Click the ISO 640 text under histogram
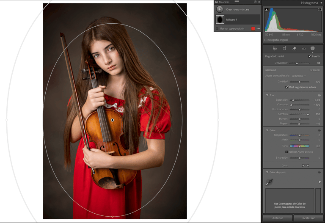The width and height of the screenshot is (325, 223). coord(269,35)
